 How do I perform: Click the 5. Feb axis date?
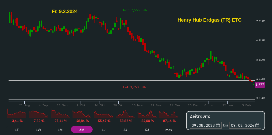point(247,105)
